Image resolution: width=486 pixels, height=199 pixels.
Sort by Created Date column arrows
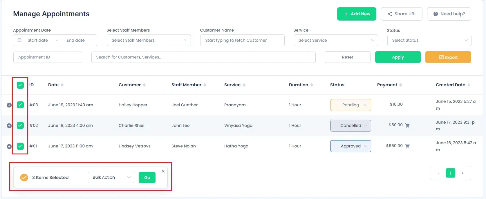469,85
